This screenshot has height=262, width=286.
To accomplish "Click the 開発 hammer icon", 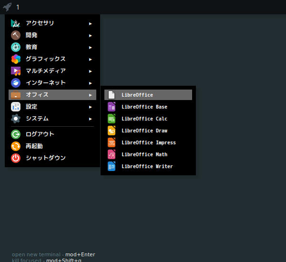I will point(16,35).
